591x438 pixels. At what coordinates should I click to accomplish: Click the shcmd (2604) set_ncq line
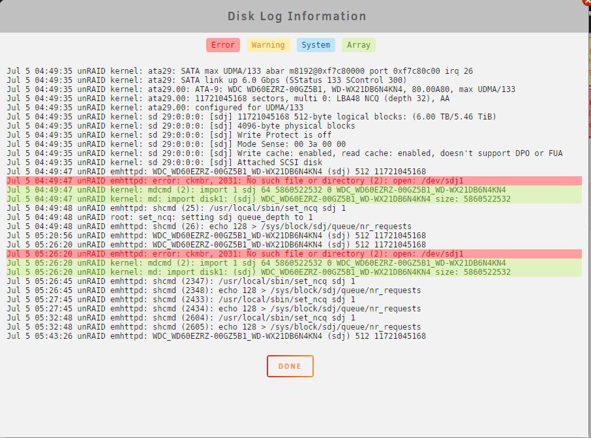(181, 318)
